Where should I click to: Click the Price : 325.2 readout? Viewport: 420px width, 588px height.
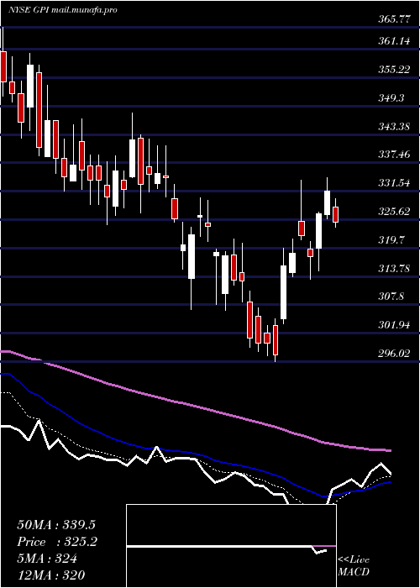[x=57, y=542]
